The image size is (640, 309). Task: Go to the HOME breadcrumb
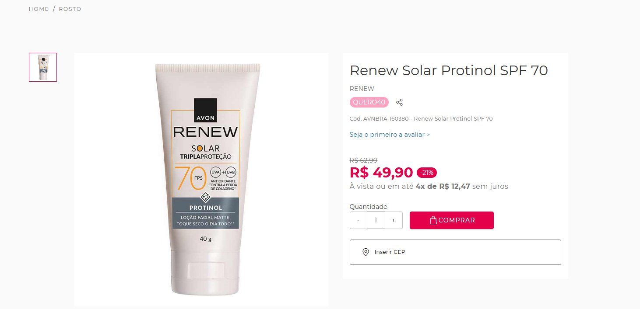click(39, 9)
